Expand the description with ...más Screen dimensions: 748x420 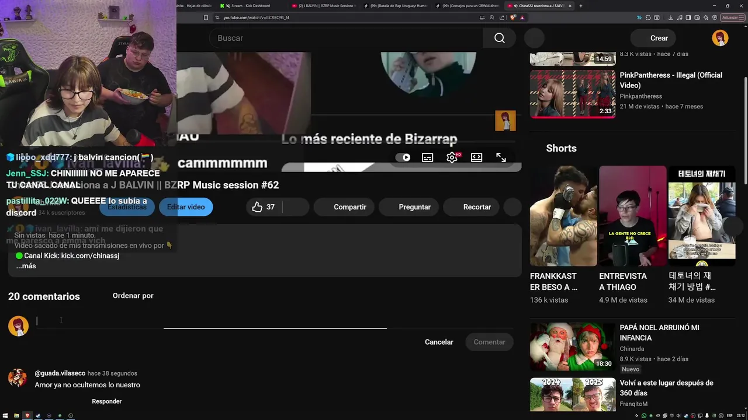click(26, 266)
